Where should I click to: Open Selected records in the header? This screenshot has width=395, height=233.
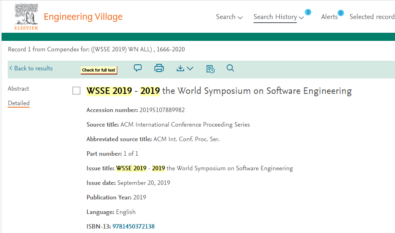pyautogui.click(x=372, y=17)
